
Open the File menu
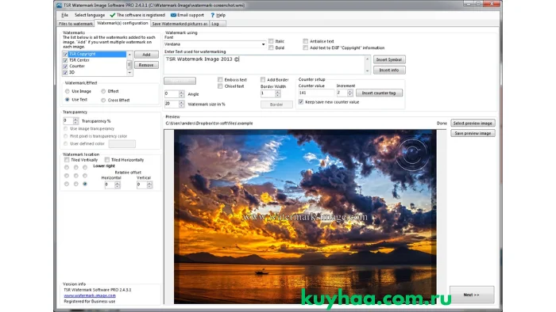point(64,15)
